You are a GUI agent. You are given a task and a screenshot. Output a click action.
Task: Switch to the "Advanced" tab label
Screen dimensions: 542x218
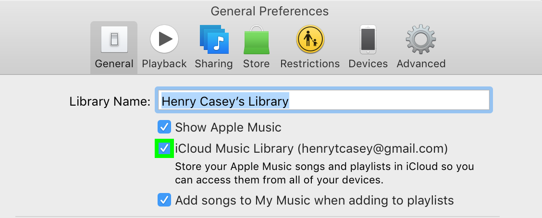(x=421, y=64)
